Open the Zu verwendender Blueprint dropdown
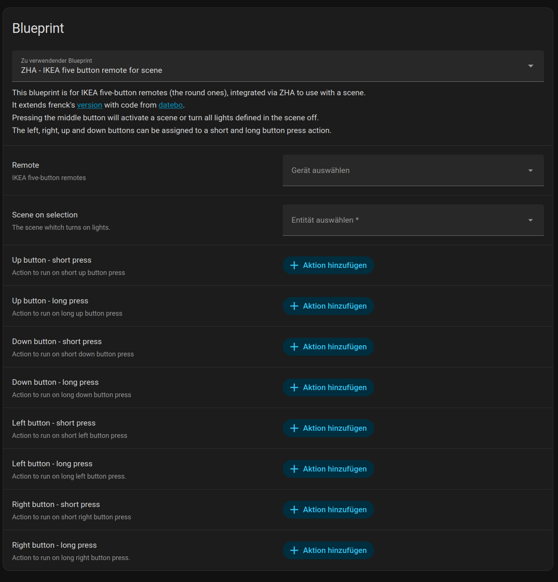 coord(277,66)
